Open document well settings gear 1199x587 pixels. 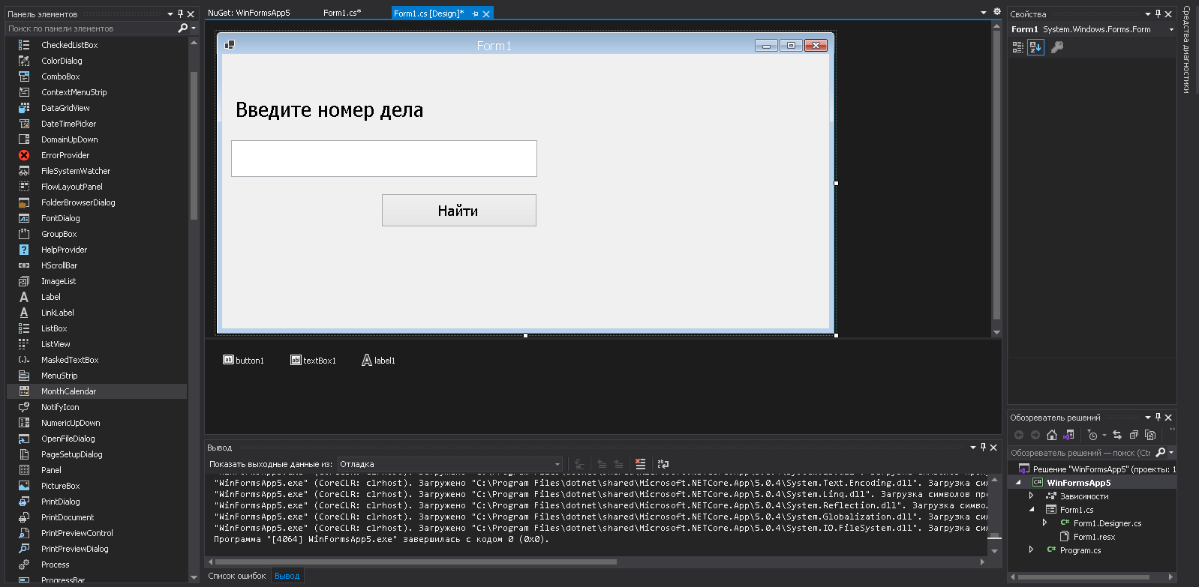click(x=997, y=11)
